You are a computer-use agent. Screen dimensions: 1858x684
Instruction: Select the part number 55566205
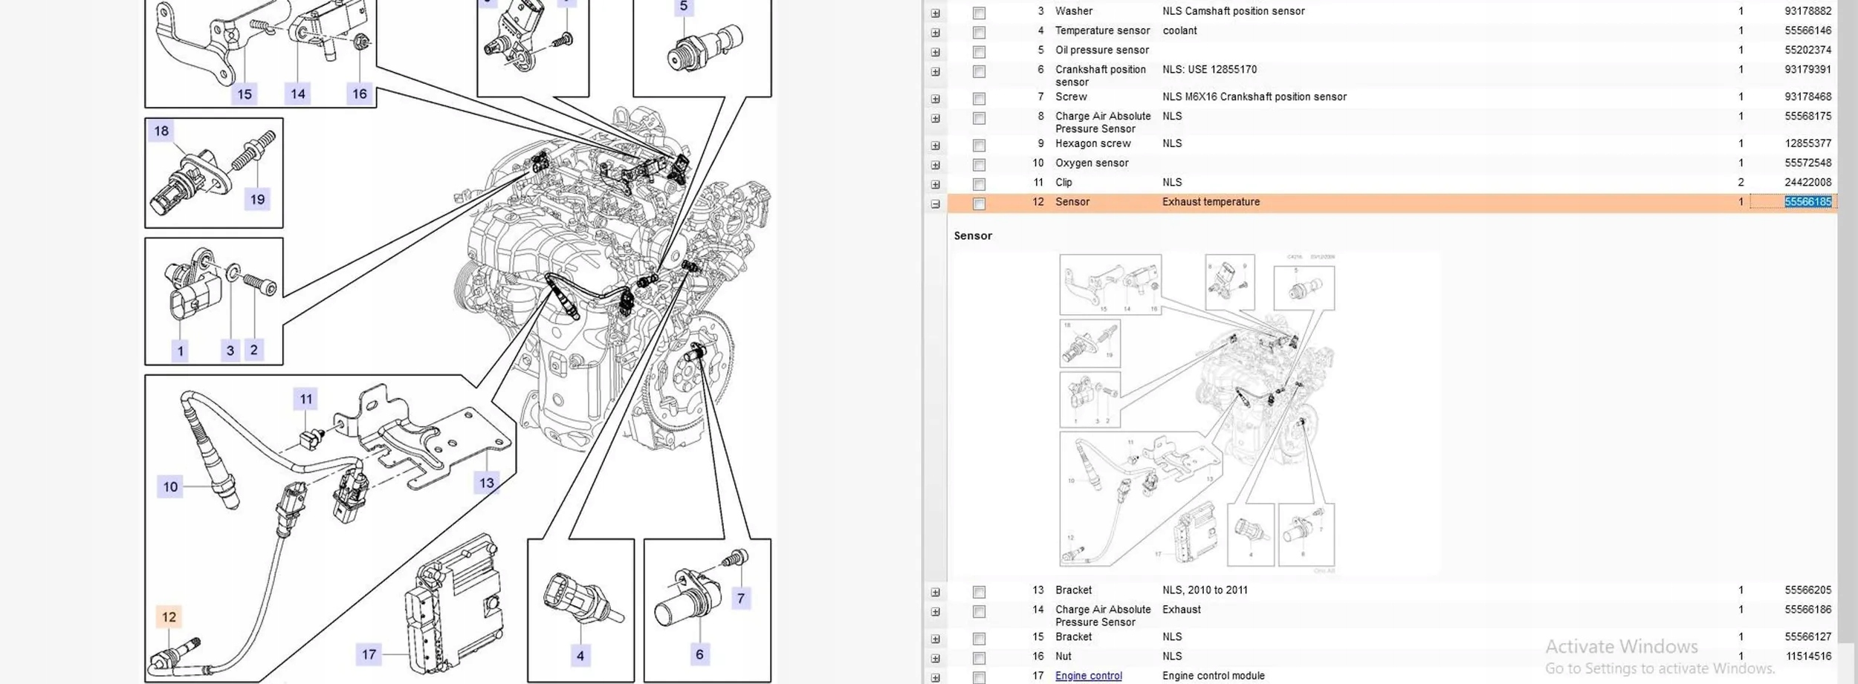click(1807, 590)
